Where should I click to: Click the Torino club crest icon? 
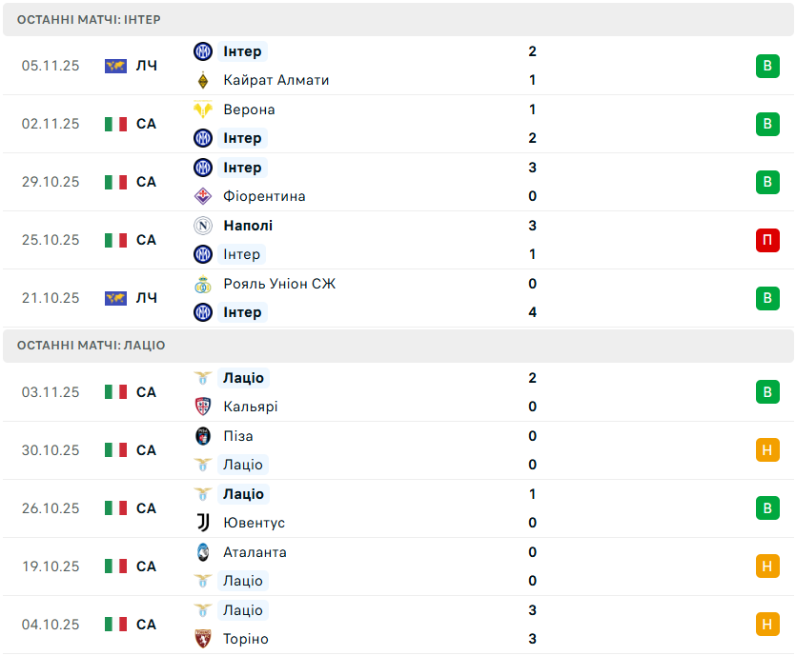tap(202, 639)
